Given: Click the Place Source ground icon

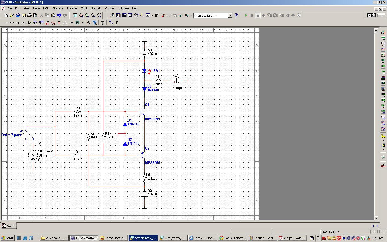Looking at the screenshot, I should tap(6, 23).
